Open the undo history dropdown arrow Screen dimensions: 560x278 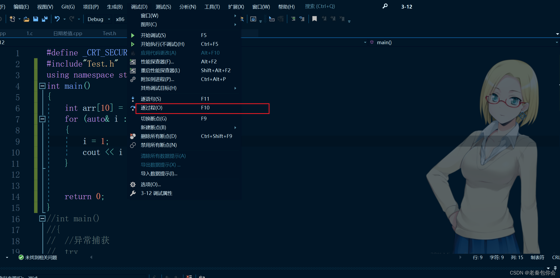pyautogui.click(x=64, y=19)
